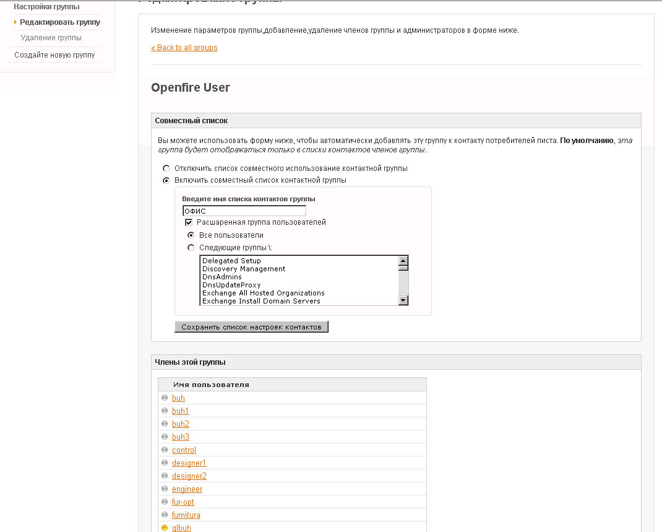Click presence status icon next to control

point(165,450)
